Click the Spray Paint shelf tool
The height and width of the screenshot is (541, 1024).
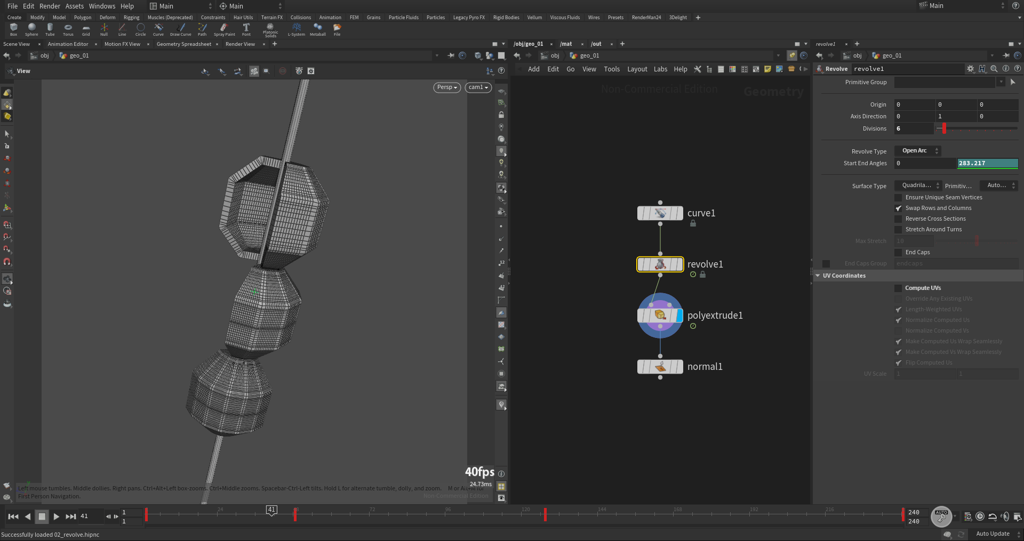224,29
